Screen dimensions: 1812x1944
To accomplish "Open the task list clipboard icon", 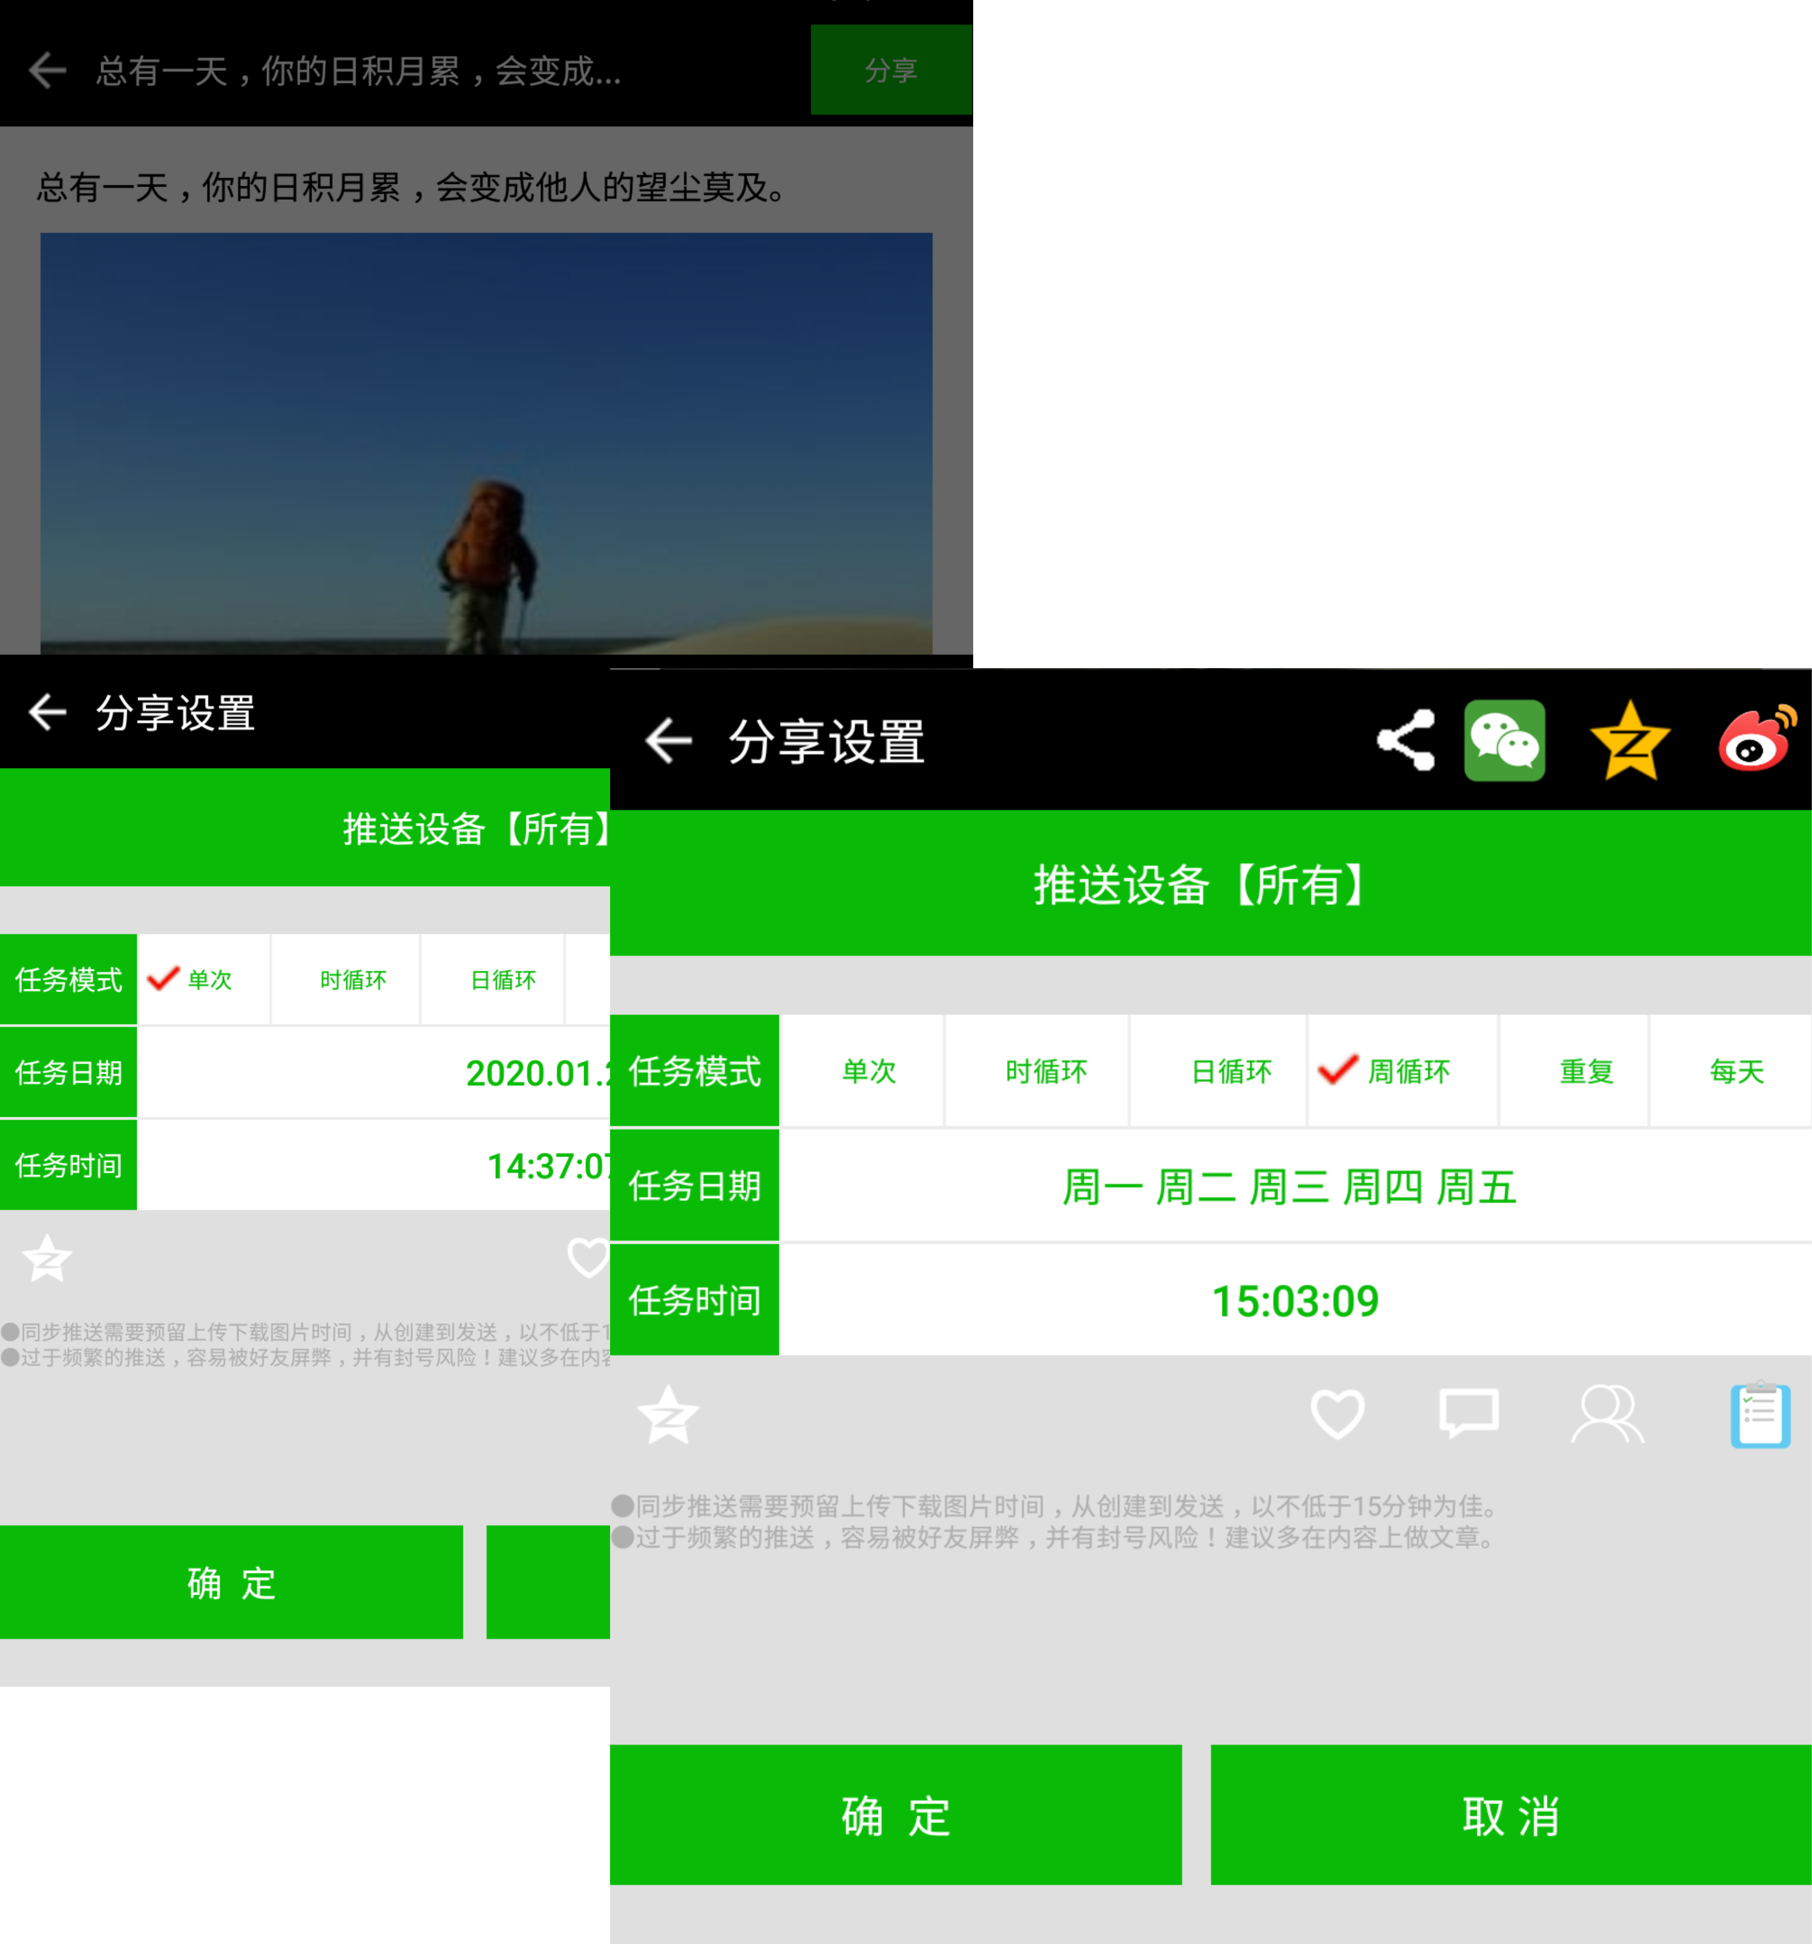I will [x=1758, y=1416].
